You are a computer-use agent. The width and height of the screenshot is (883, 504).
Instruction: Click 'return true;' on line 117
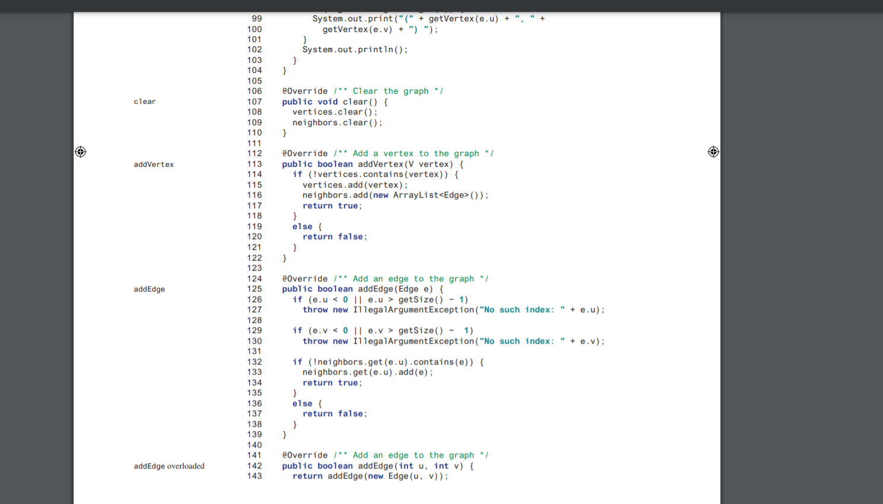click(x=332, y=206)
